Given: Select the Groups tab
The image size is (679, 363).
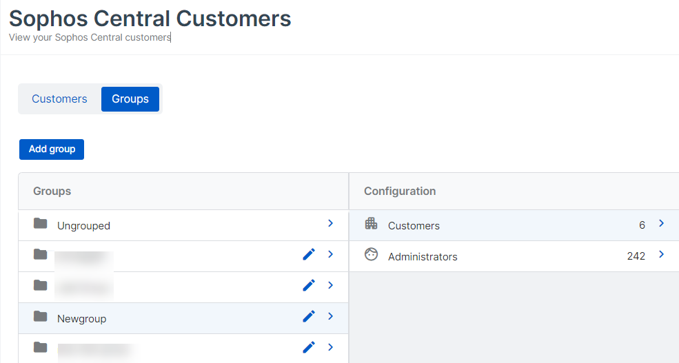Looking at the screenshot, I should tap(130, 99).
